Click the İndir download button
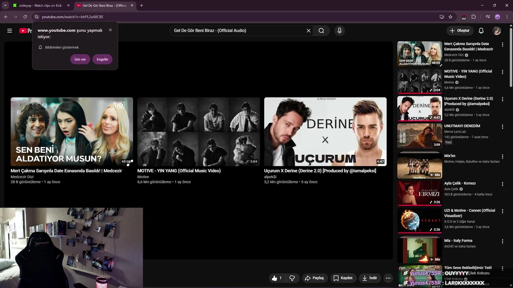513x288 pixels. (x=370, y=278)
